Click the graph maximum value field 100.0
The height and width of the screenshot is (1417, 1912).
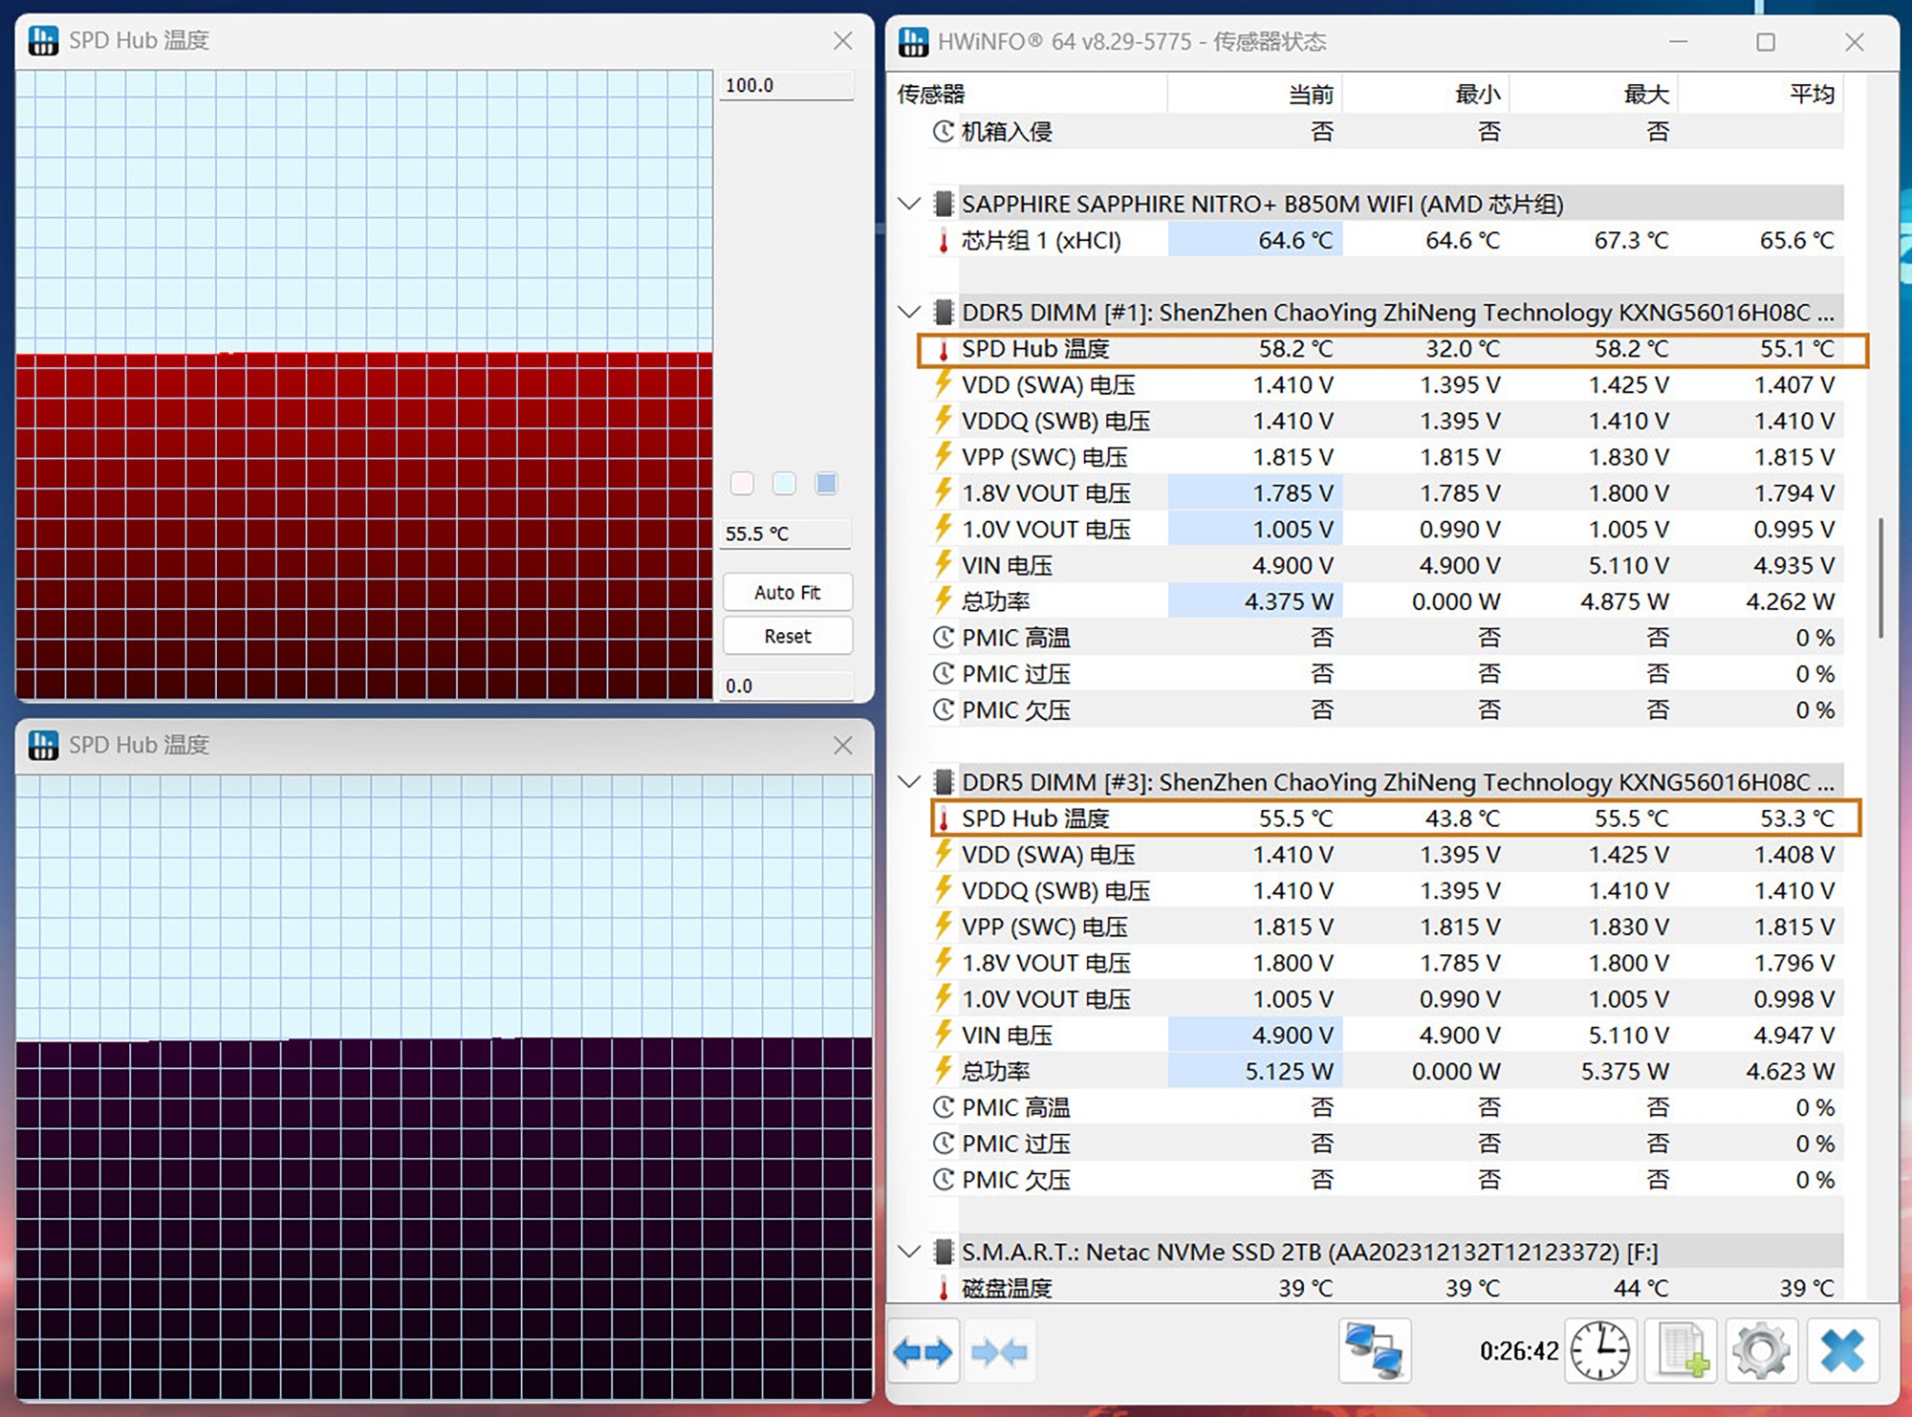(x=786, y=85)
